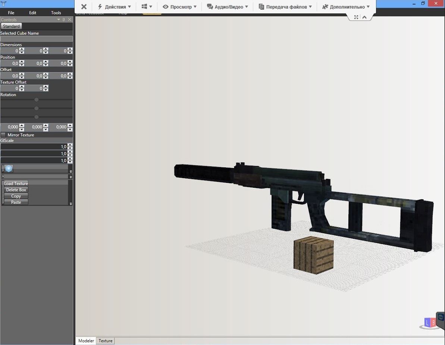Click the X icon in the session toolbar
This screenshot has height=345, width=445.
[x=84, y=6]
